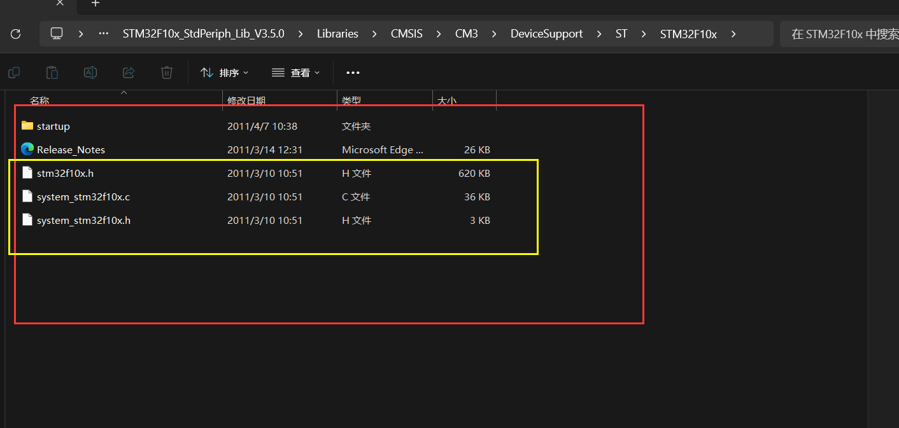Expand chevron after Libraries in breadcrumb
The width and height of the screenshot is (899, 428).
374,34
